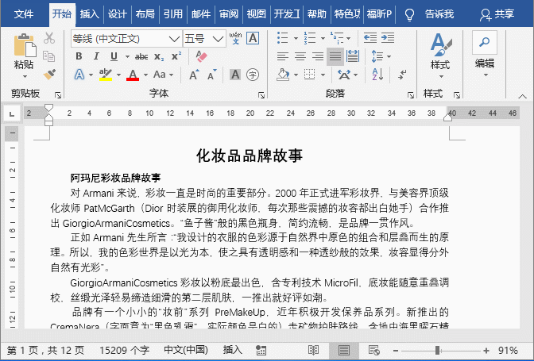Toggle character shading (gray A)
Screen dimensions: 534x361
pos(235,75)
